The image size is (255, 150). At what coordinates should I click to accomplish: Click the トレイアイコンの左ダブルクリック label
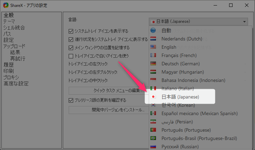tap(93, 72)
